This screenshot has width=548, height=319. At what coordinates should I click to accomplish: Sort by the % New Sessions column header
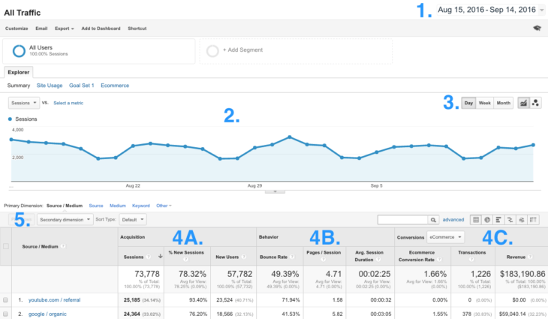(186, 253)
